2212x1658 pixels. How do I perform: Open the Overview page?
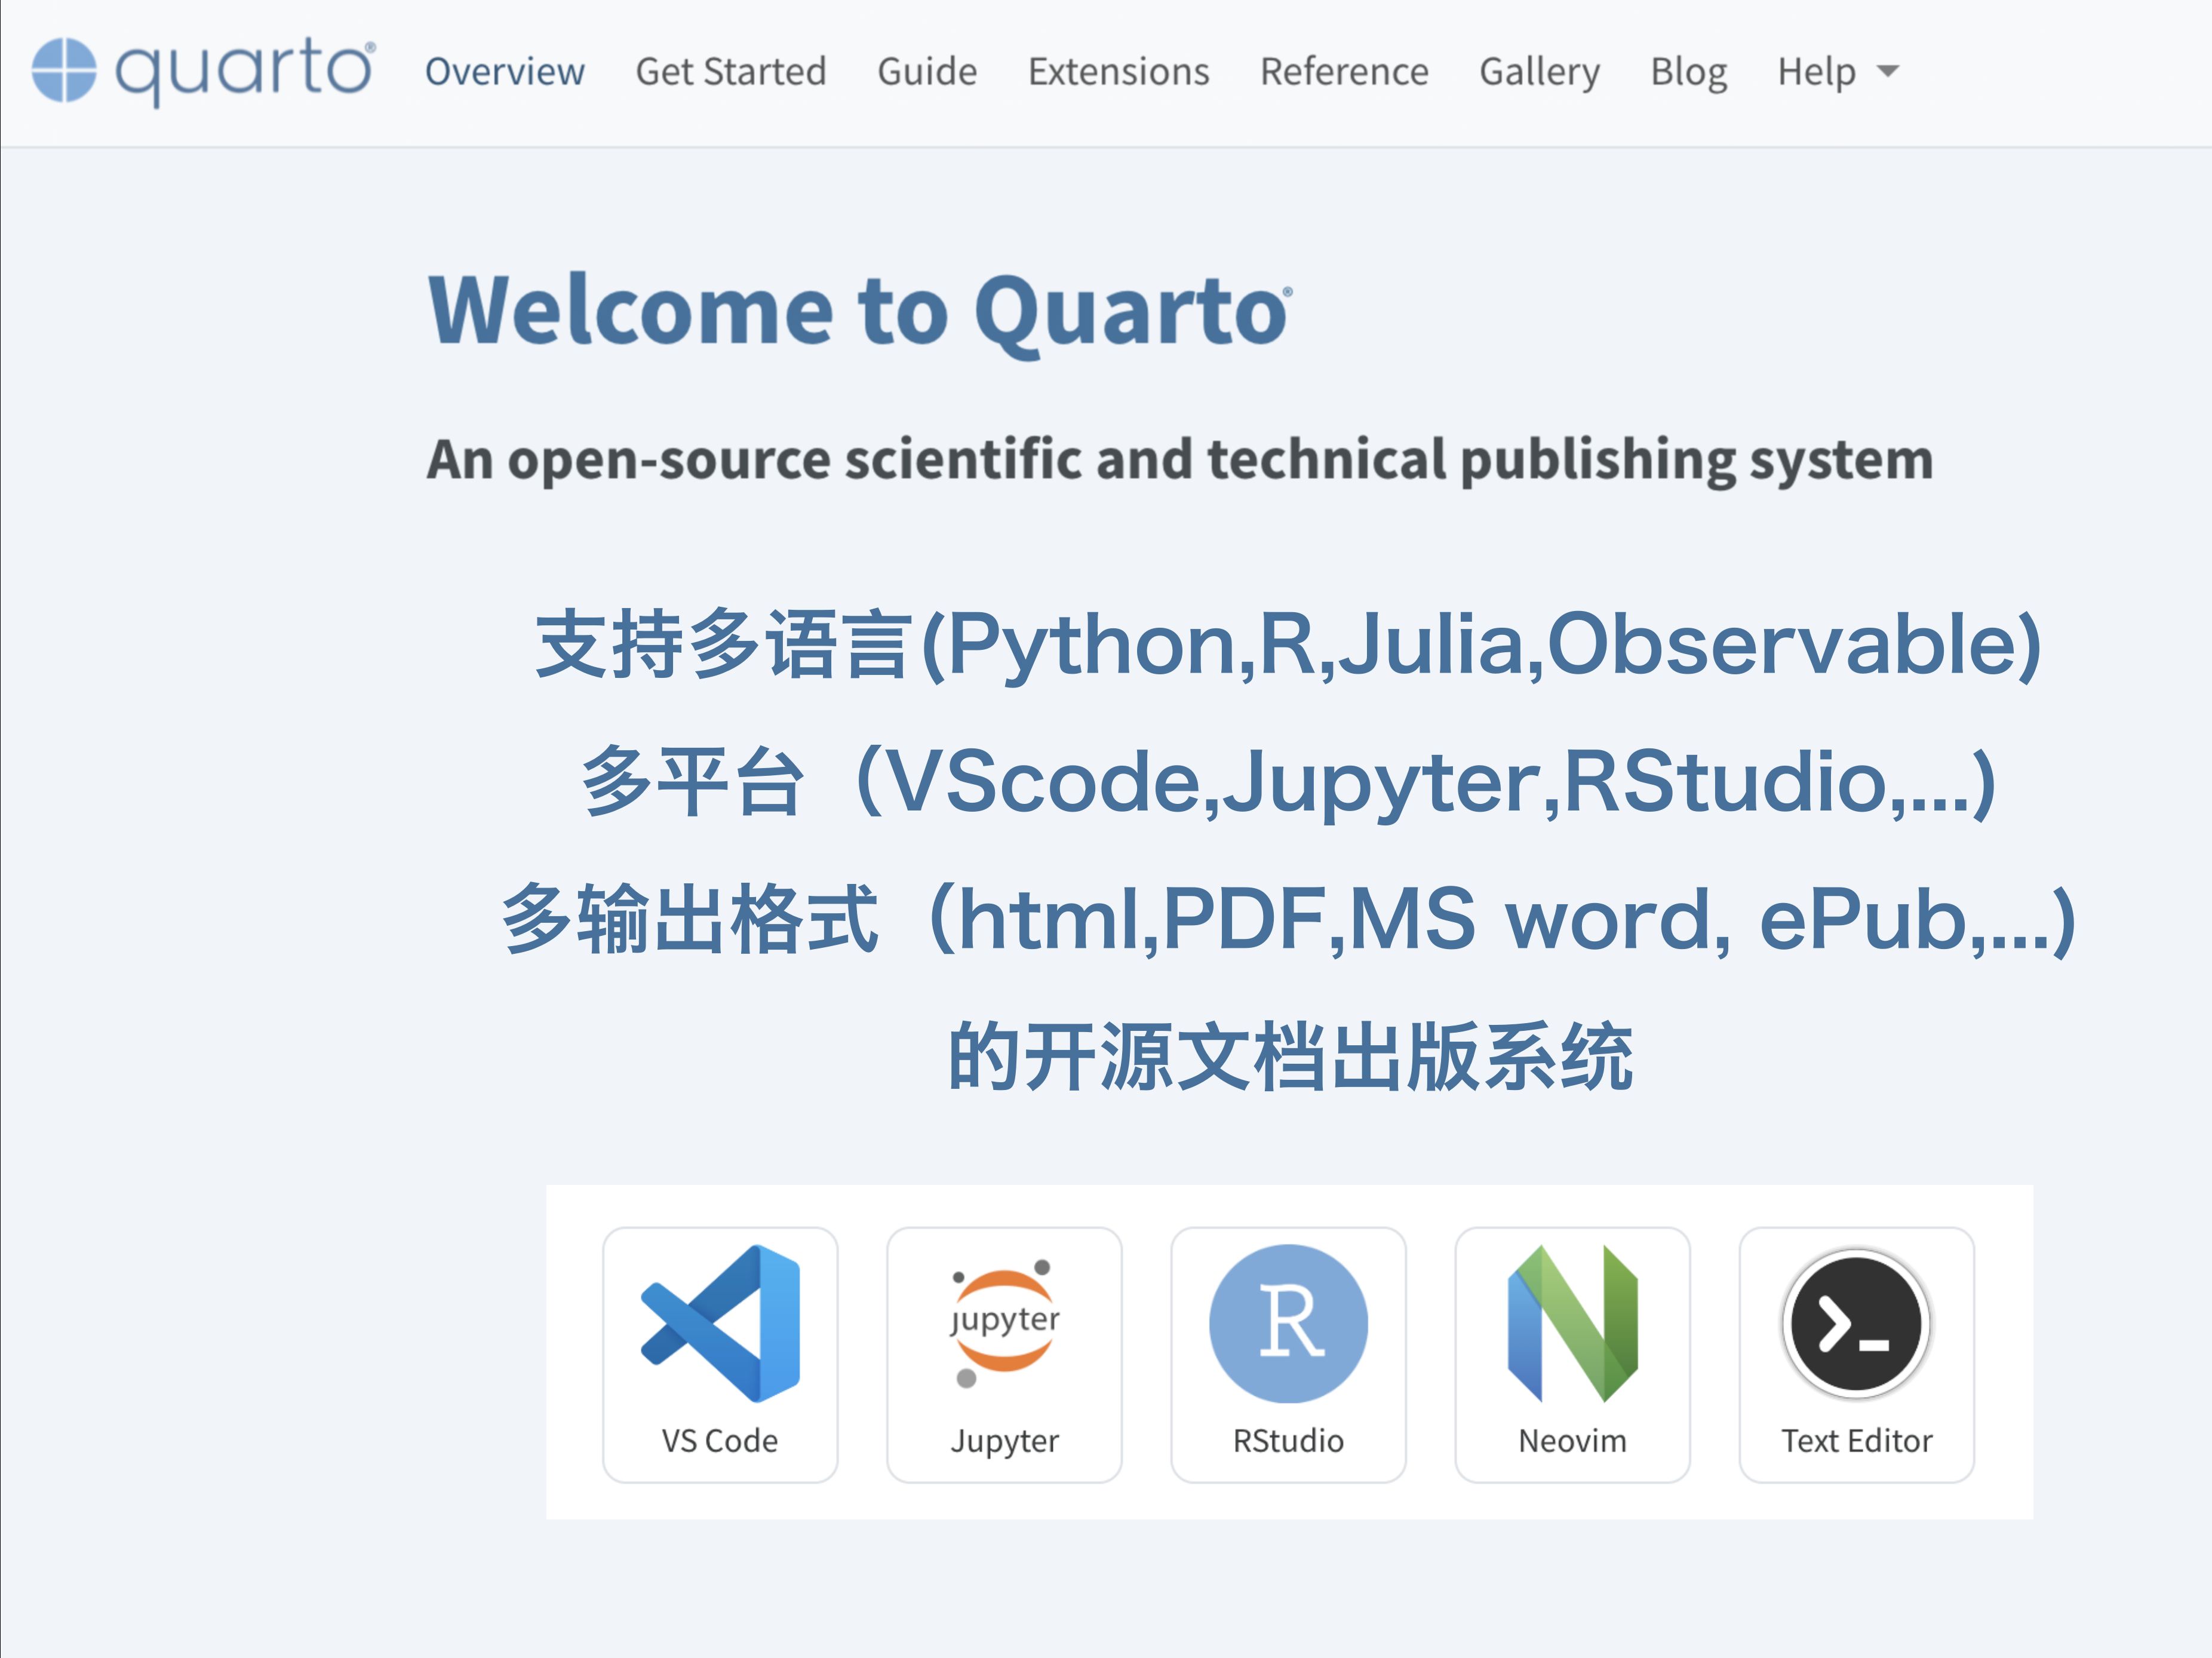click(x=504, y=71)
